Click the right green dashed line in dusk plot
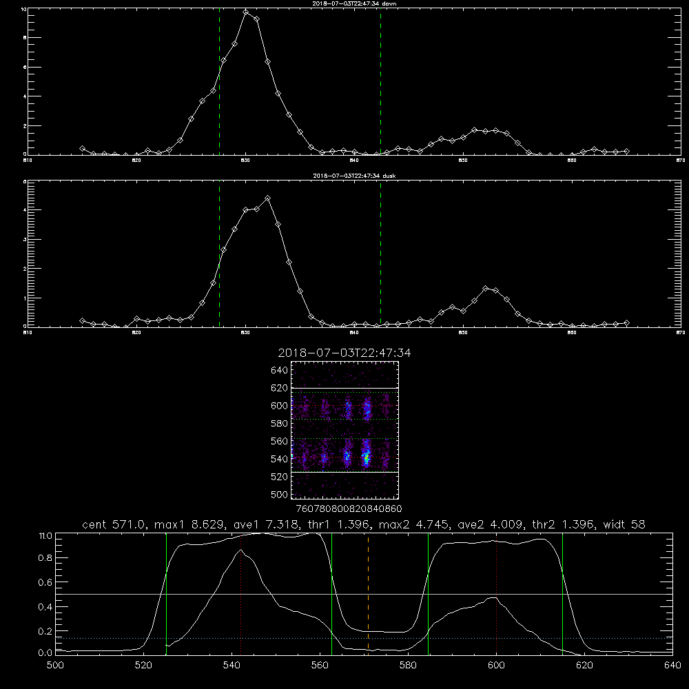 pos(380,255)
